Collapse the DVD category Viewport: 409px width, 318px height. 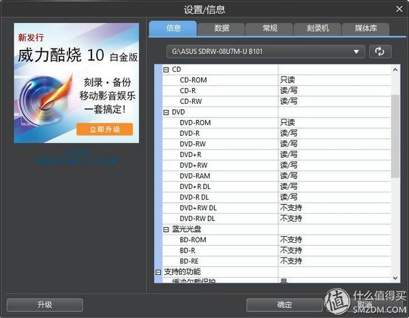(x=166, y=113)
